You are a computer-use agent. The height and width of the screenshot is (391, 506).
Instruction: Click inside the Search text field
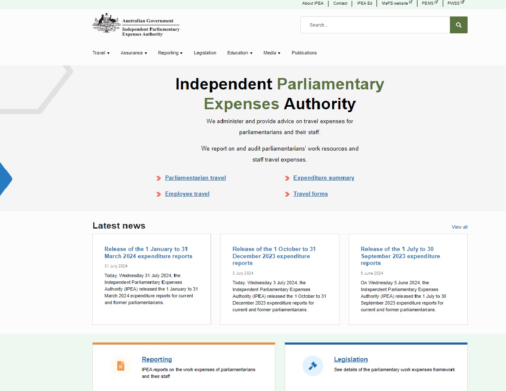pyautogui.click(x=375, y=25)
